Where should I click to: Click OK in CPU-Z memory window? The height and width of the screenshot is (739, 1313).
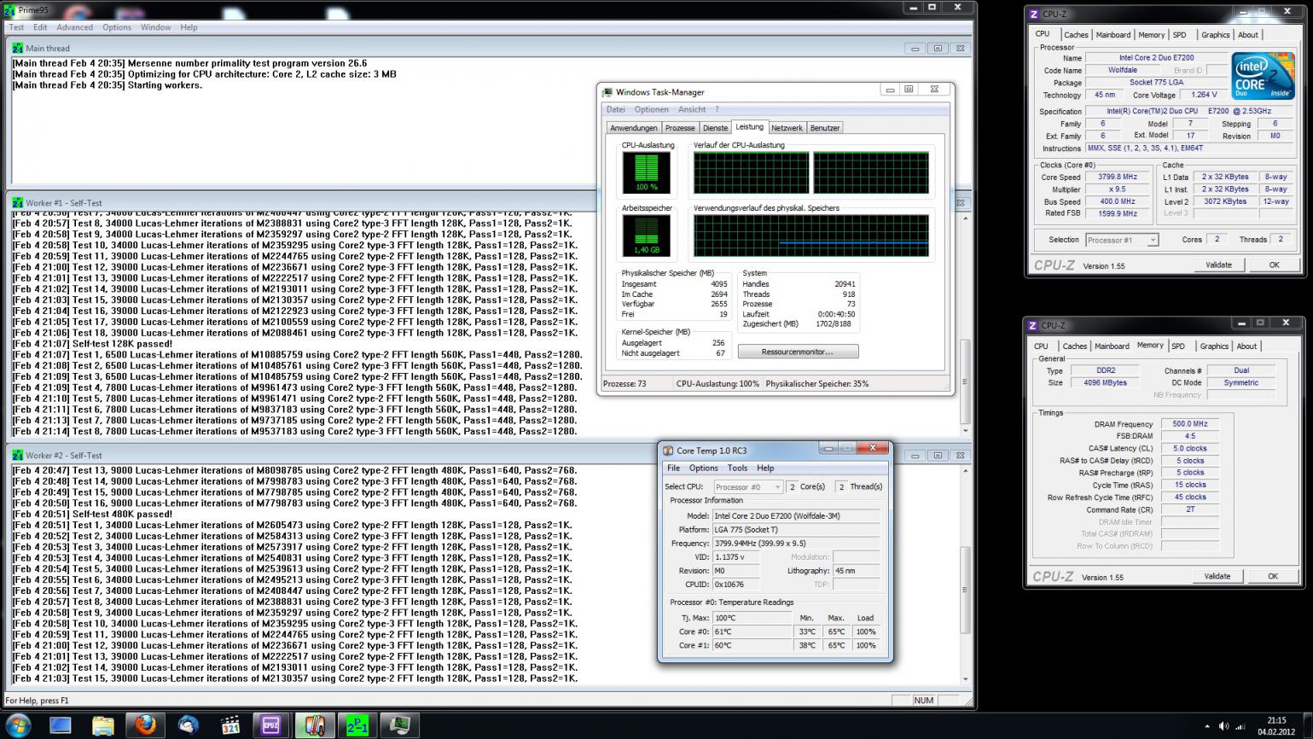pyautogui.click(x=1272, y=577)
